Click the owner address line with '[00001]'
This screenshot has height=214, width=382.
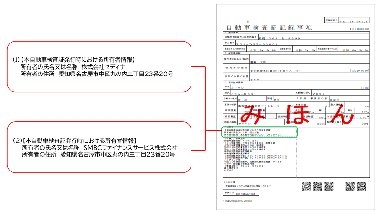(253, 135)
